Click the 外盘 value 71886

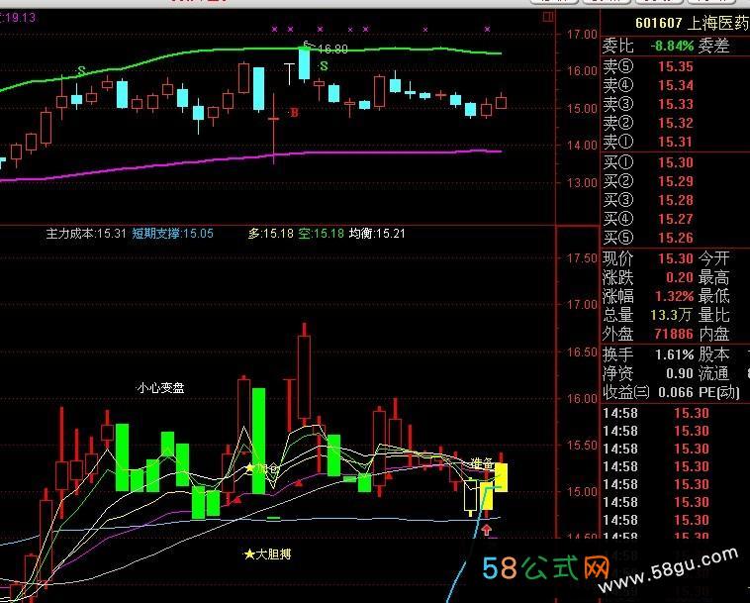click(x=674, y=333)
